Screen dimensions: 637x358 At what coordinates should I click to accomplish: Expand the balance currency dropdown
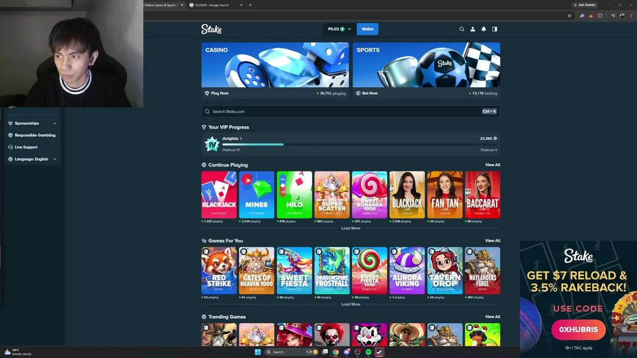[349, 29]
